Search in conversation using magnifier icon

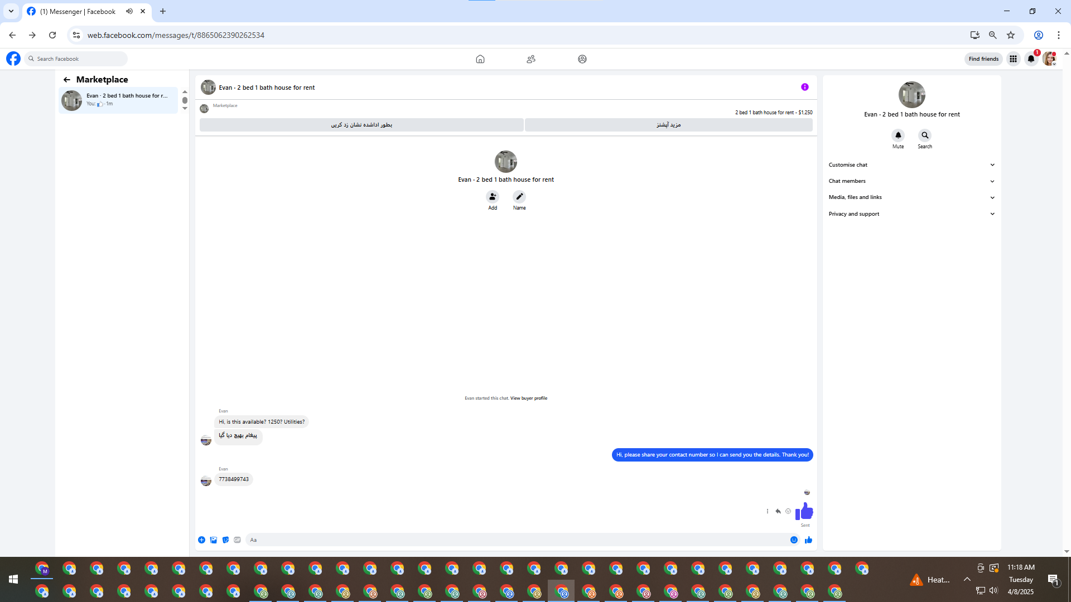click(x=925, y=135)
